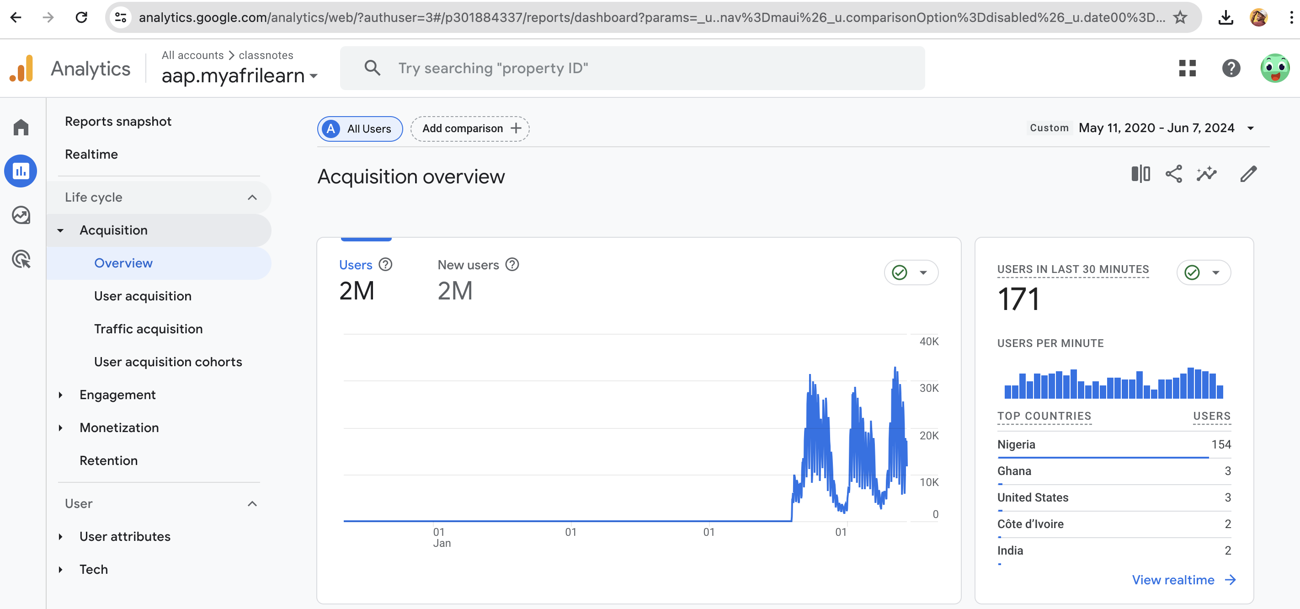Customize report with pencil icon

pyautogui.click(x=1248, y=174)
